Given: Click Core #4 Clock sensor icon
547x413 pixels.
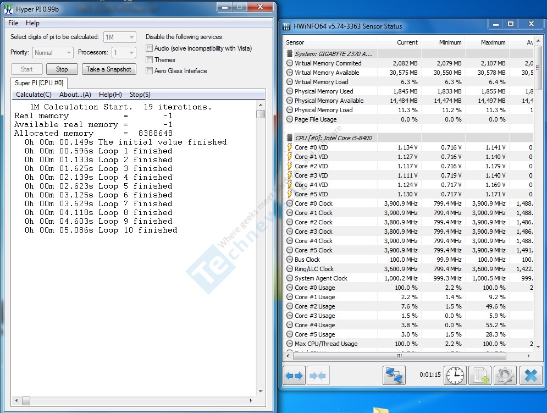Looking at the screenshot, I should [290, 241].
